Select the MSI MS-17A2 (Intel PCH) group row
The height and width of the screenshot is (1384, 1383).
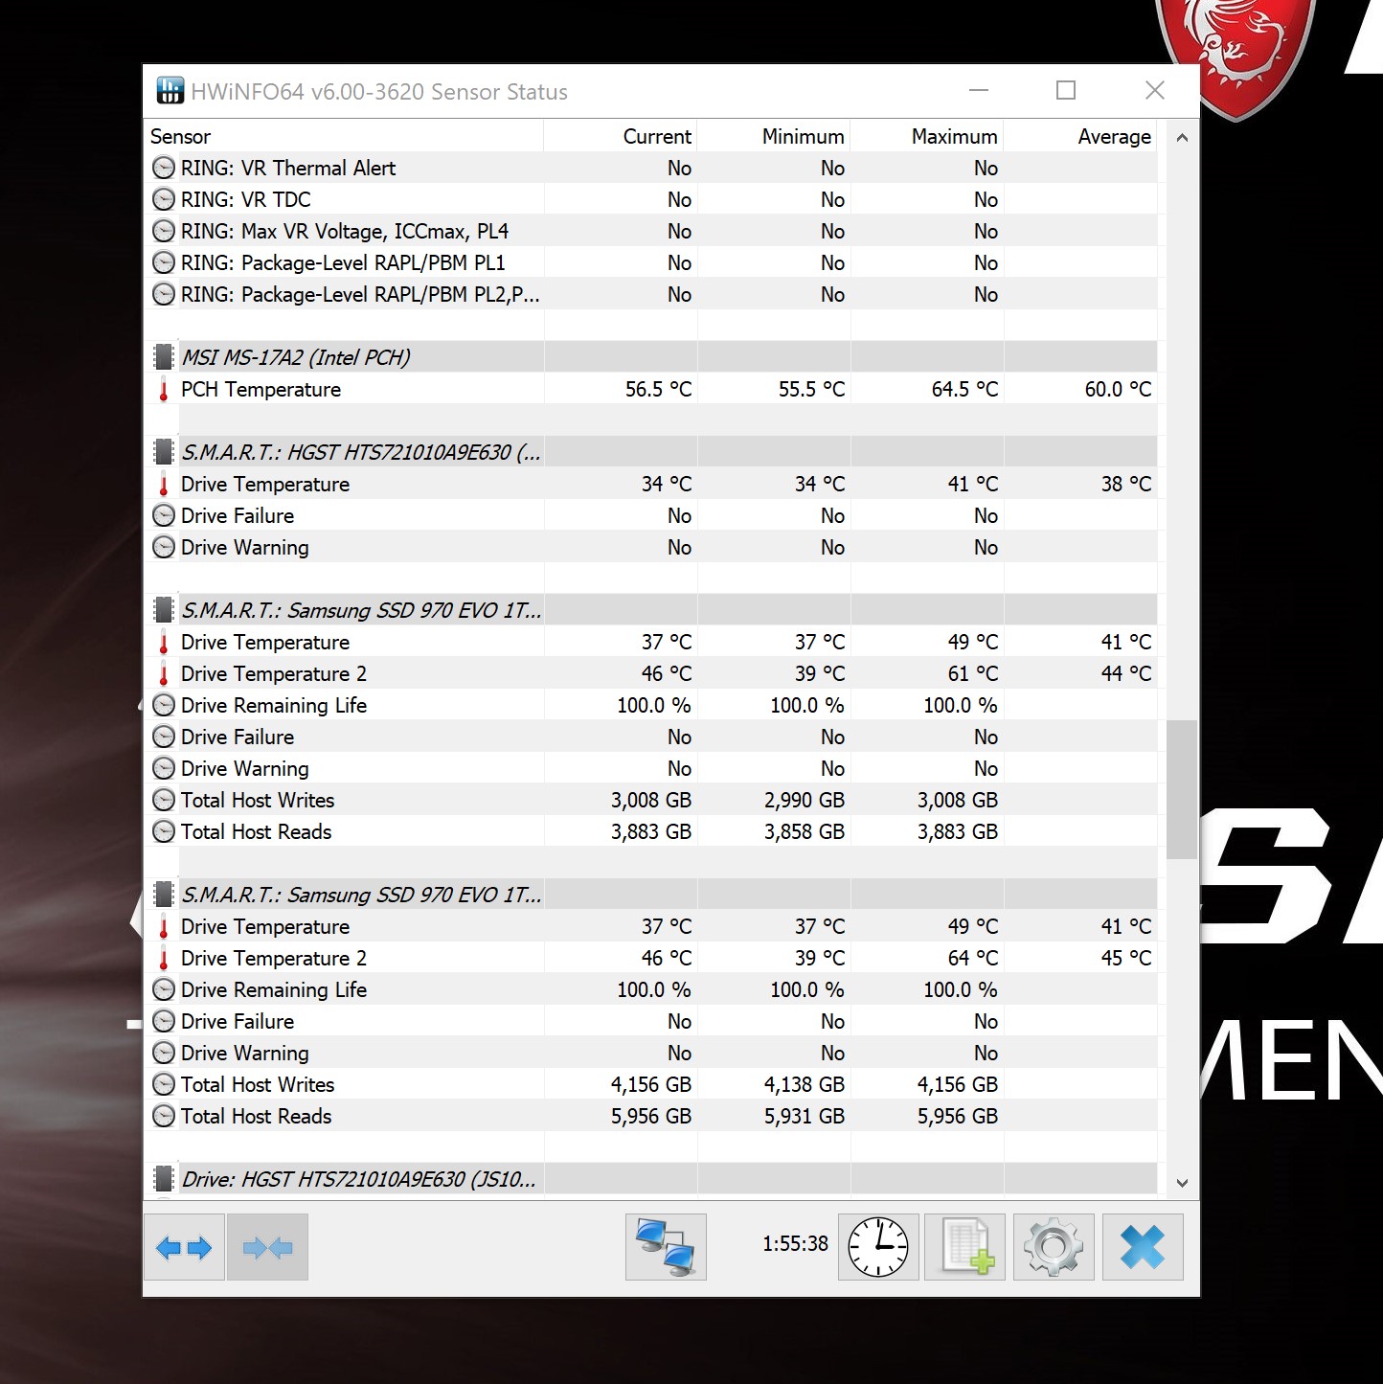(650, 357)
